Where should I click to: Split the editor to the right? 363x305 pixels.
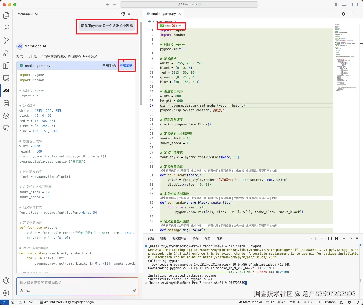[350, 14]
